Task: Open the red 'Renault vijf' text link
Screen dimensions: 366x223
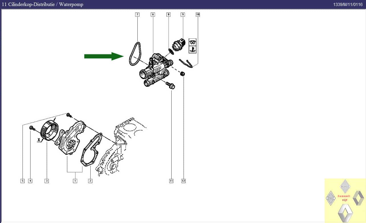Action: click(x=345, y=198)
